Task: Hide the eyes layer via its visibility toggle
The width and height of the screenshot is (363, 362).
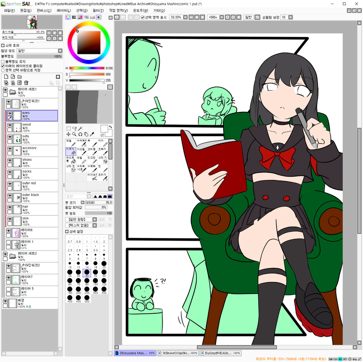Action: pos(10,114)
